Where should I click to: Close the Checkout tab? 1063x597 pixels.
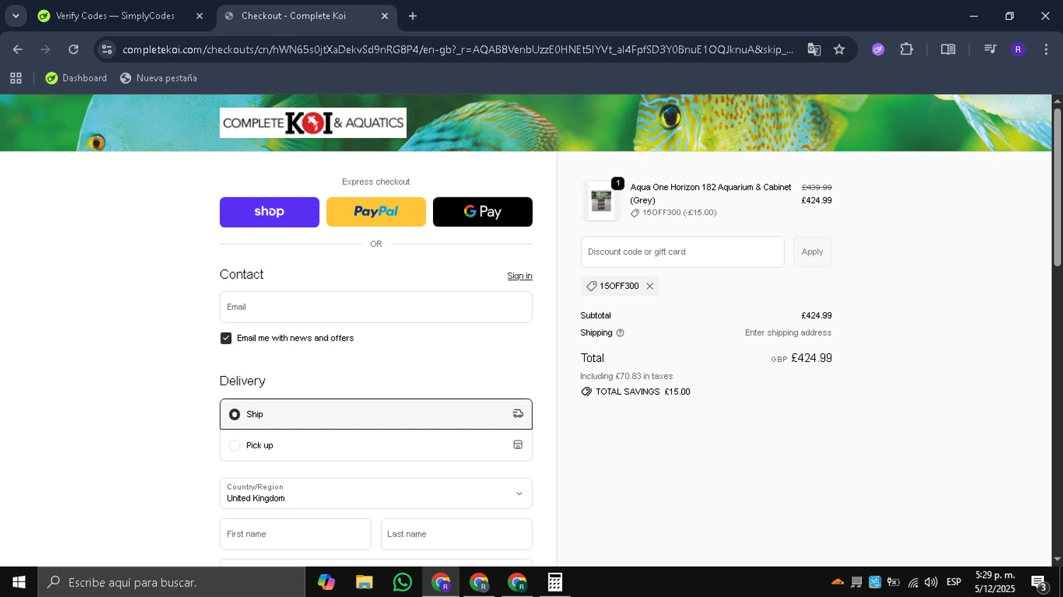(x=385, y=16)
